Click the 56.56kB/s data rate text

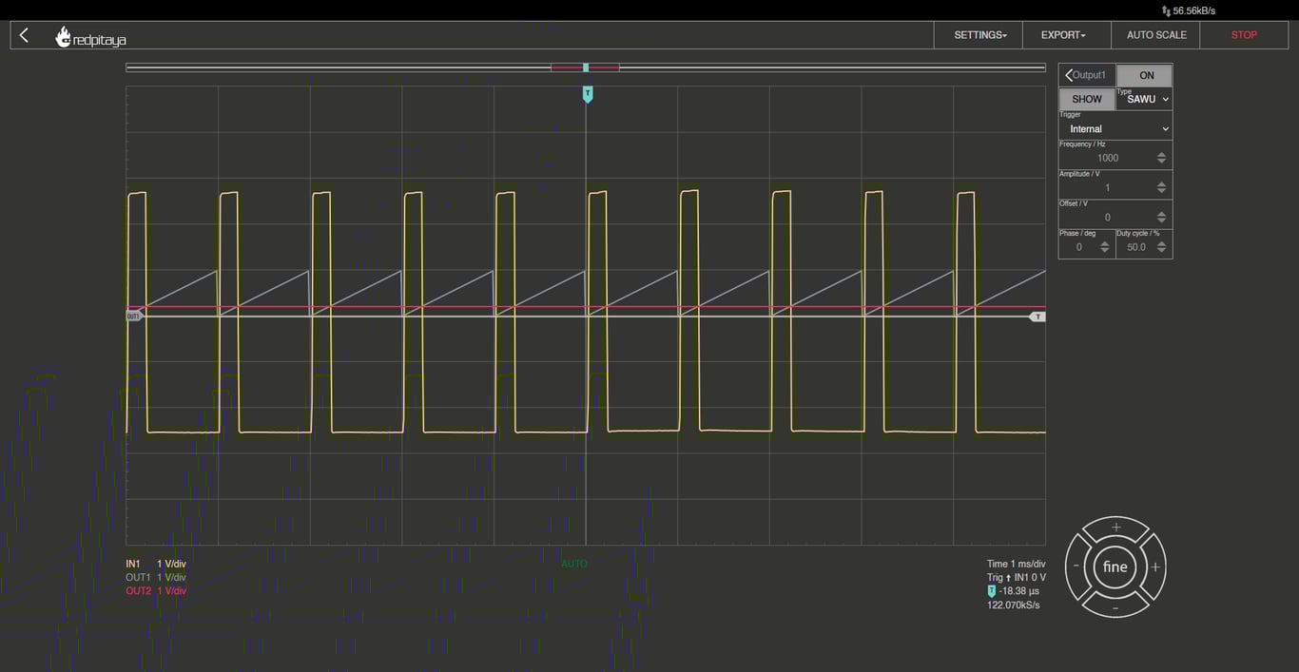coord(1194,10)
